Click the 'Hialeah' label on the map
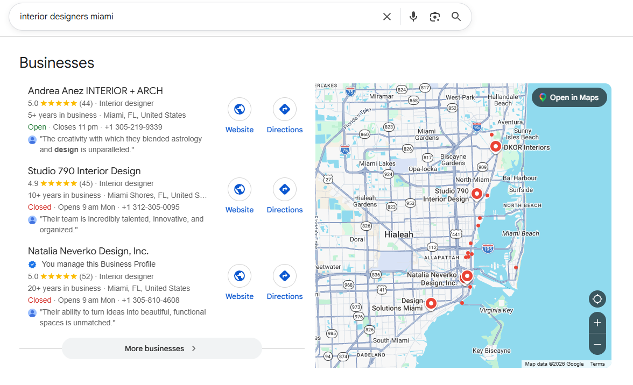The image size is (633, 385). pyautogui.click(x=399, y=234)
